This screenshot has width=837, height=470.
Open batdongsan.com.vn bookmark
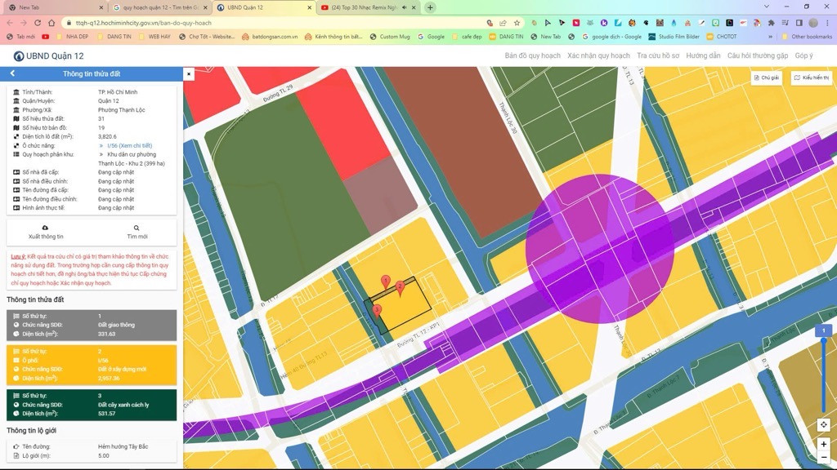tap(270, 37)
